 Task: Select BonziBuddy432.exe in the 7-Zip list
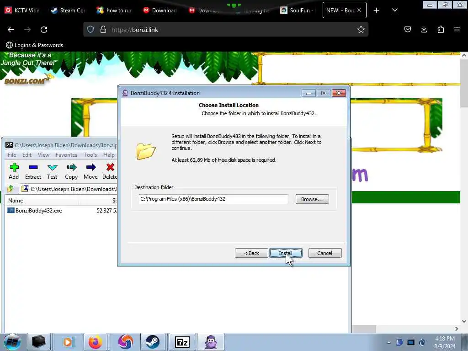[38, 210]
